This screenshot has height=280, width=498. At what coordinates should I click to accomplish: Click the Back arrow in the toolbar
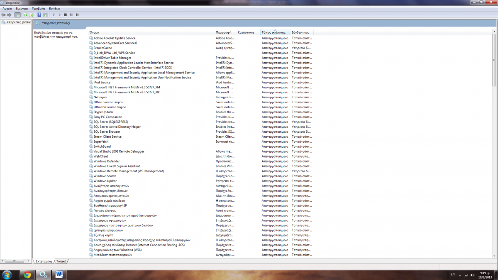point(4,15)
